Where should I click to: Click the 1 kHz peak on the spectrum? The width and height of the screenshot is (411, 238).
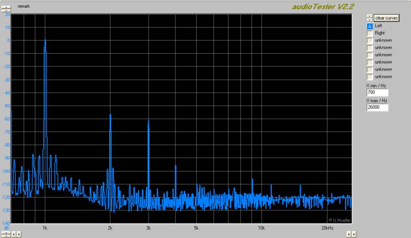pos(45,41)
